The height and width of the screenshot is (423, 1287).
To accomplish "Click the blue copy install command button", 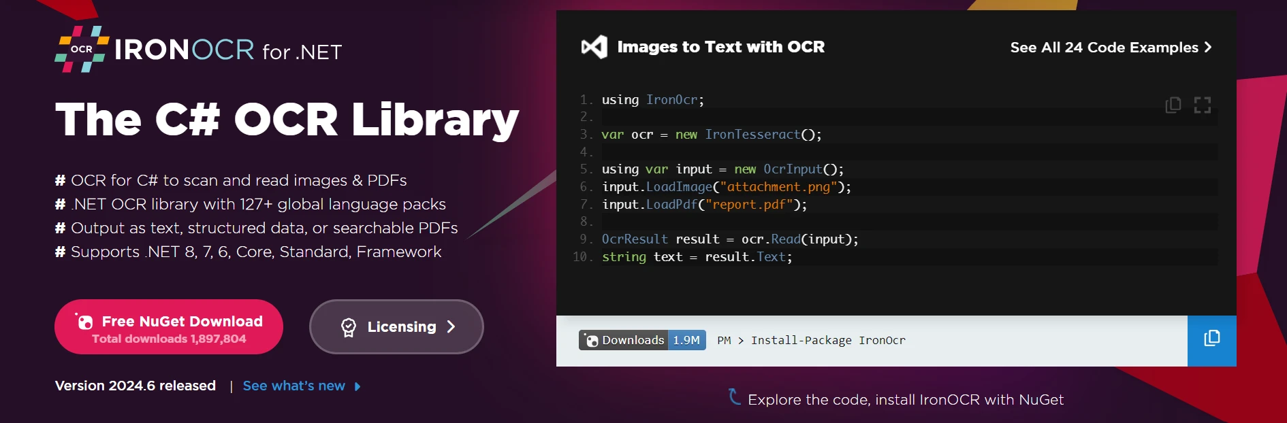I will click(1211, 340).
